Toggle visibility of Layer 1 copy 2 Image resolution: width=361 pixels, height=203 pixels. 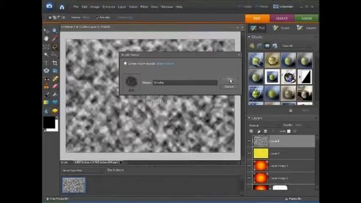pyautogui.click(x=249, y=178)
